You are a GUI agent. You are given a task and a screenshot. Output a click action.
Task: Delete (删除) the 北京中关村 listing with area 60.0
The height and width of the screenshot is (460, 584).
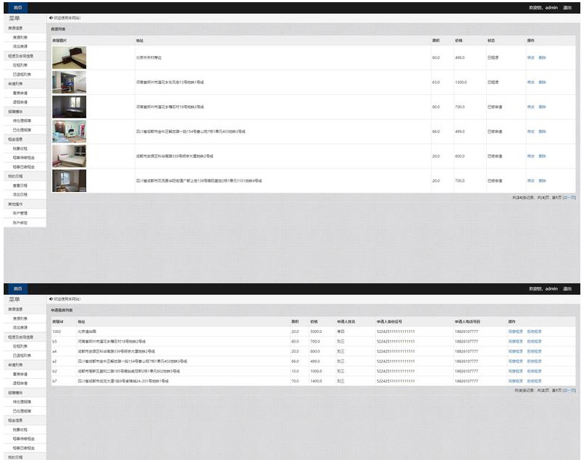coord(542,58)
